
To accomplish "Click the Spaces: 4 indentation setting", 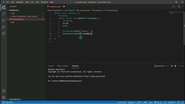I will [x=132, y=102].
